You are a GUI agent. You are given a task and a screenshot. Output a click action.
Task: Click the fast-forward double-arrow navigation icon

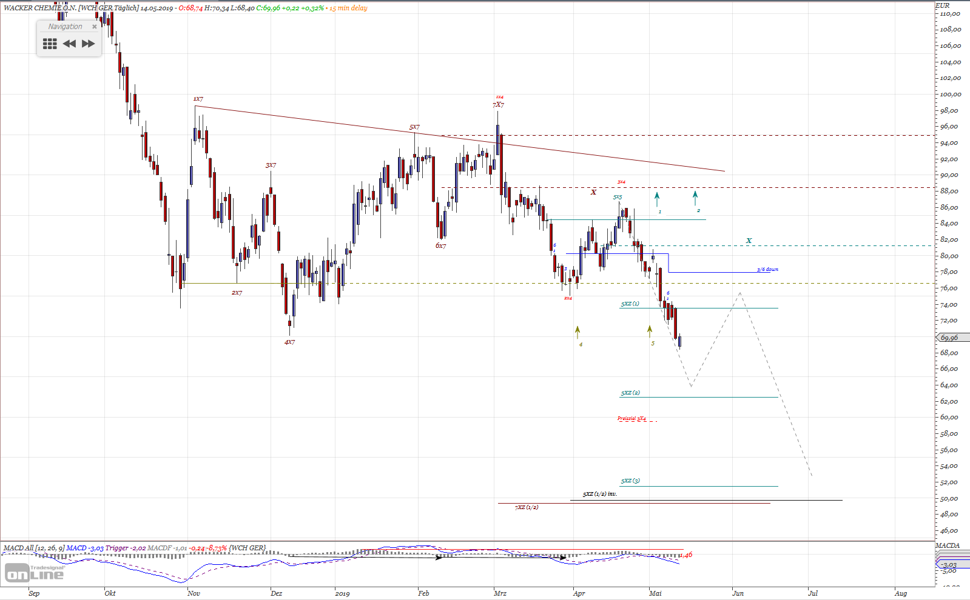[x=89, y=44]
